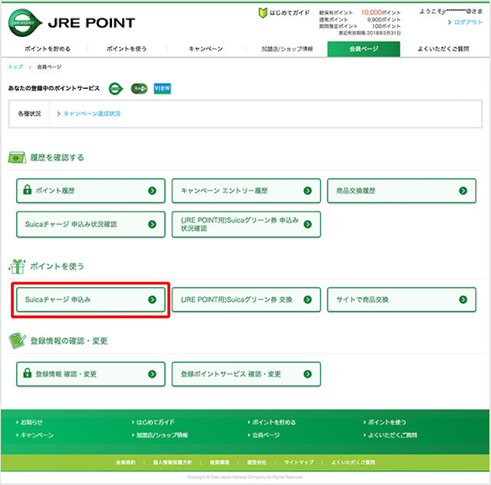491x485 pixels.
Task: Click the arrow icon on サイトで商品交換
Action: click(x=463, y=299)
